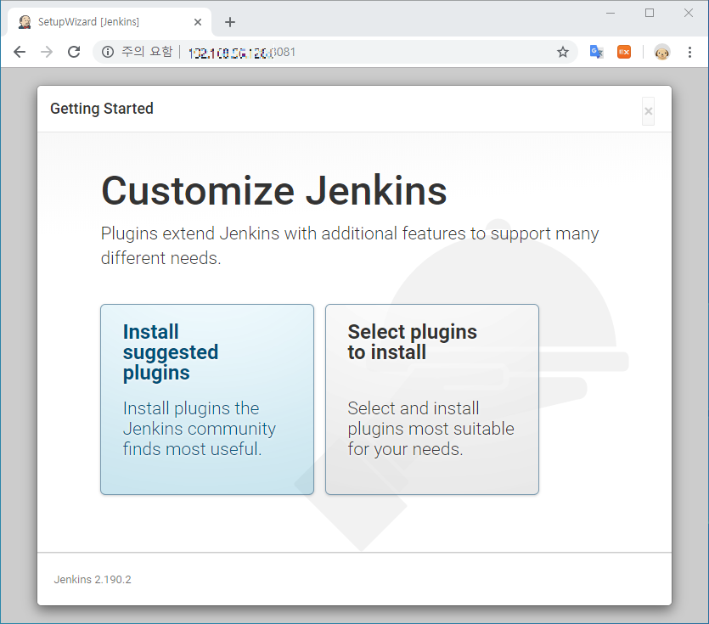709x624 pixels.
Task: Open the Chrome profile avatar
Action: coord(662,52)
